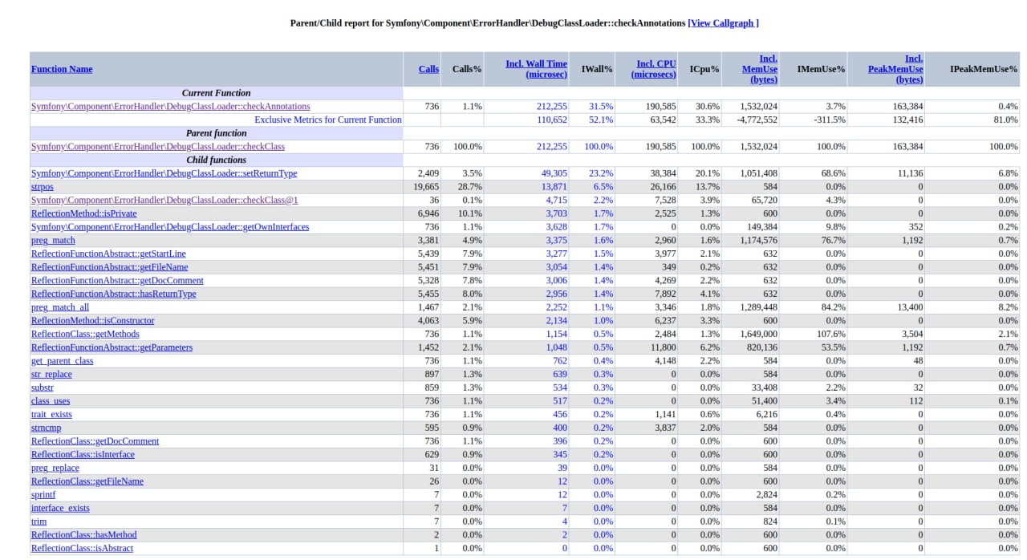Sort by Incl. PeakMemUse bytes header
This screenshot has height=560, width=1027.
point(895,69)
